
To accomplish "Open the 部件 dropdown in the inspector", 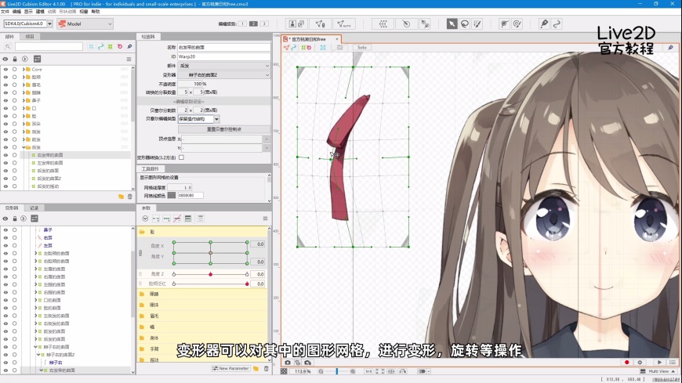I will coord(224,66).
